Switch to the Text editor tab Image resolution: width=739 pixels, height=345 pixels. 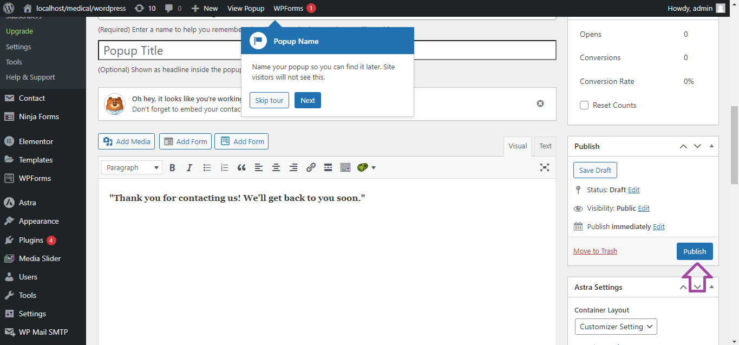click(x=545, y=146)
